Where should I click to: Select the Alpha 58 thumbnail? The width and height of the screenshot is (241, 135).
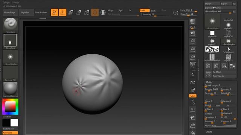click(228, 34)
